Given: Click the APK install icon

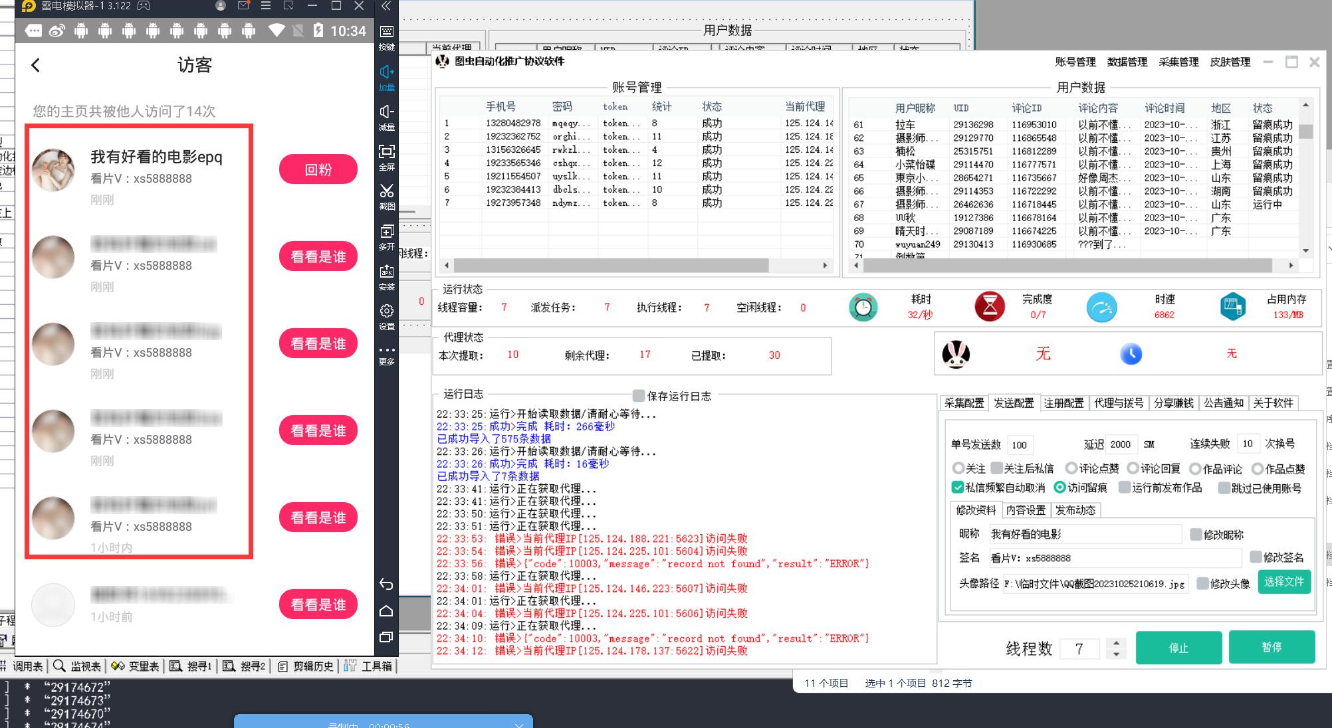Looking at the screenshot, I should pyautogui.click(x=387, y=272).
